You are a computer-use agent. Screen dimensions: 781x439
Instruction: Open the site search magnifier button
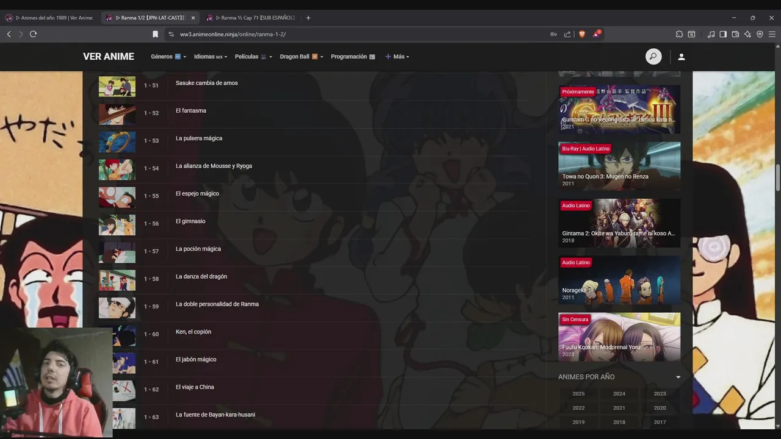coord(653,57)
